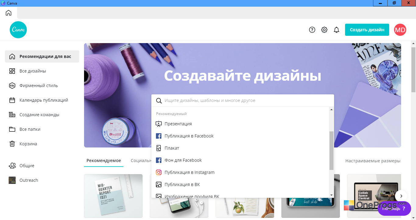The image size is (416, 220).
Task: Click the Презентация presentation icon
Action: (159, 124)
